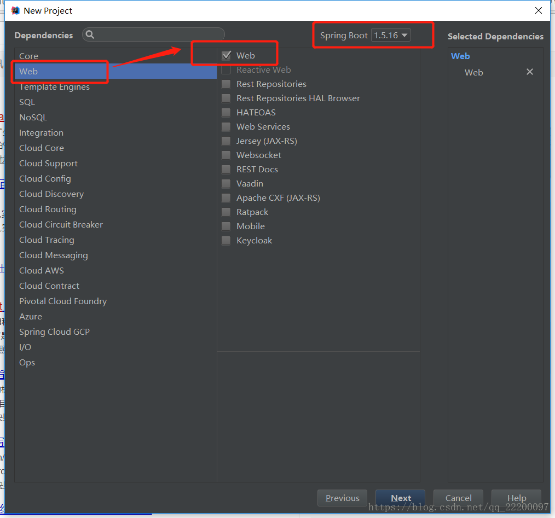Uncheck the Web dependency checkbox

[226, 56]
